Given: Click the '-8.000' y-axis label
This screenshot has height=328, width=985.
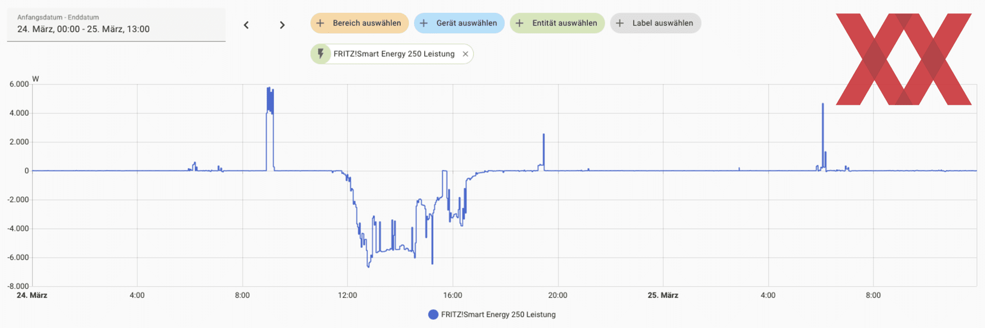Looking at the screenshot, I should point(18,286).
